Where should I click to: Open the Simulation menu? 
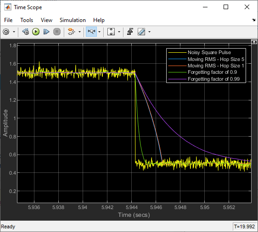click(73, 20)
